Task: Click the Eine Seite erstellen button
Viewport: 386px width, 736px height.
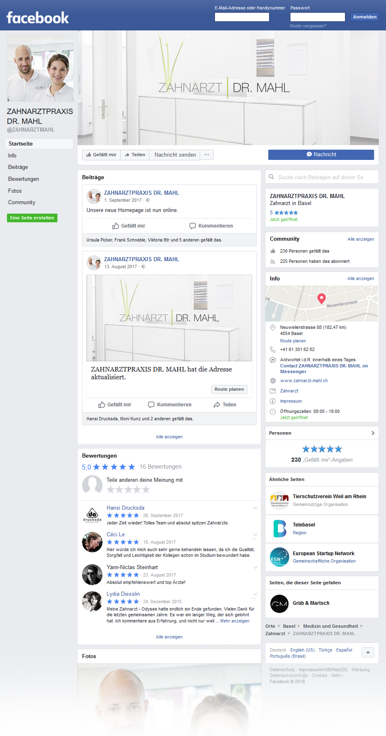Action: pos(32,218)
